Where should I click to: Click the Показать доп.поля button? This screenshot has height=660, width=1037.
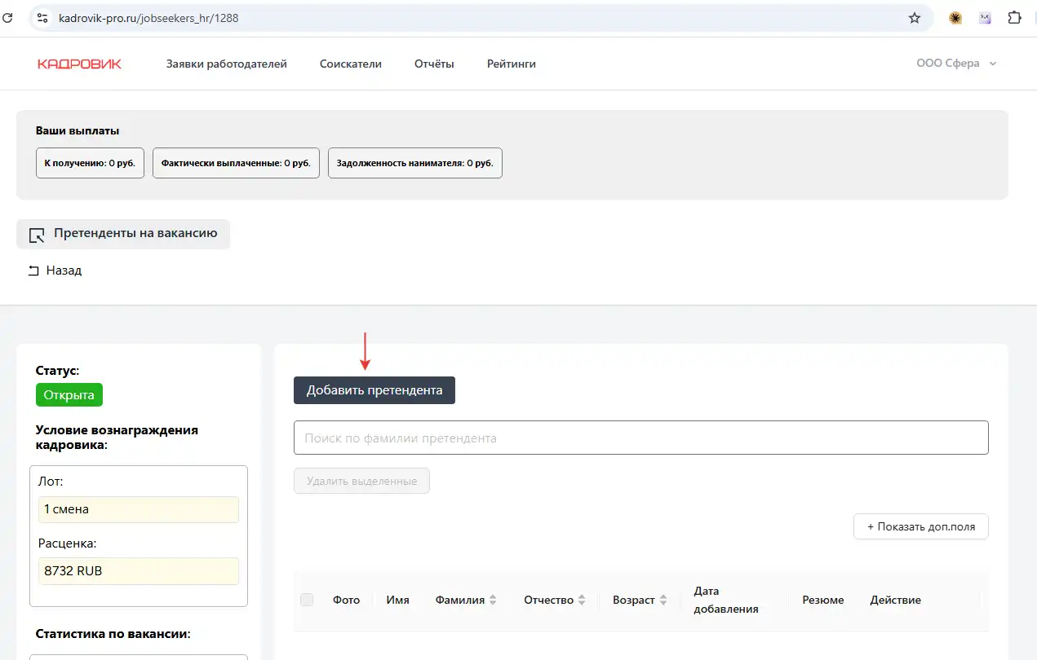[x=920, y=526]
